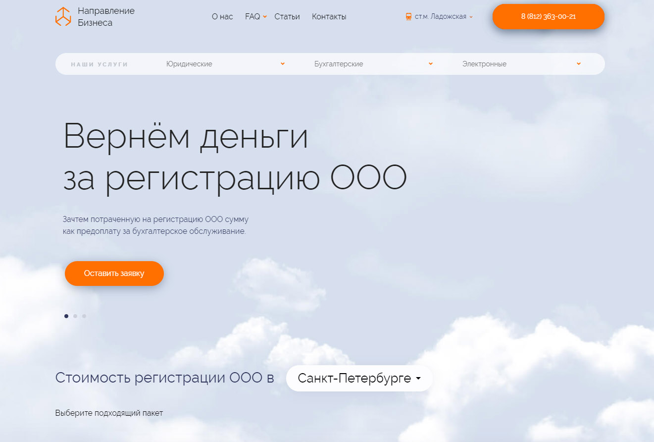Open Электронные services menu
Image resolution: width=654 pixels, height=442 pixels.
484,64
